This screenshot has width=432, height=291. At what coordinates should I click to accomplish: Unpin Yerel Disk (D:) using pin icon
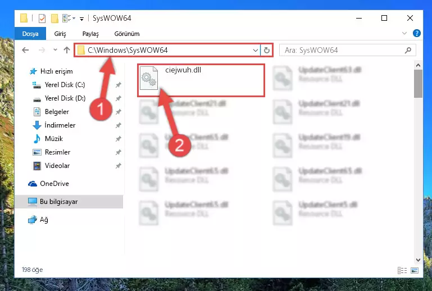coord(118,98)
